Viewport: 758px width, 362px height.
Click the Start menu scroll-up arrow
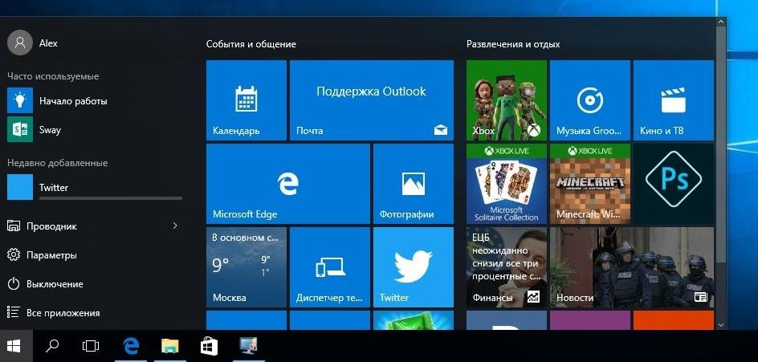tap(721, 22)
